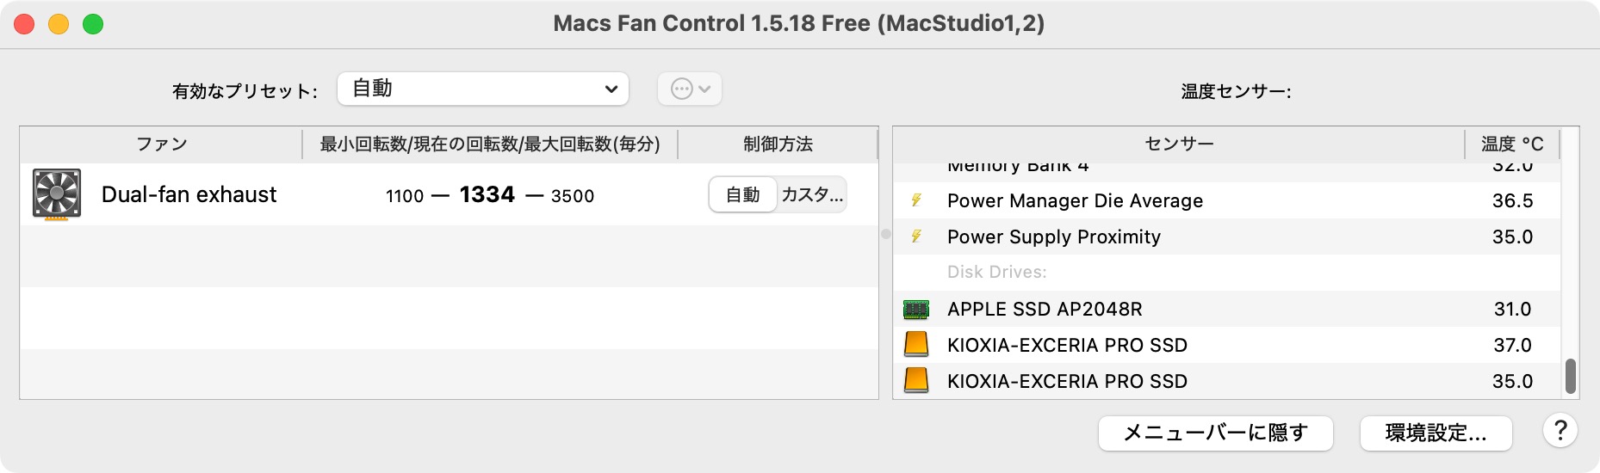Open the preset actions ellipsis menu
1600x473 pixels.
pos(690,89)
